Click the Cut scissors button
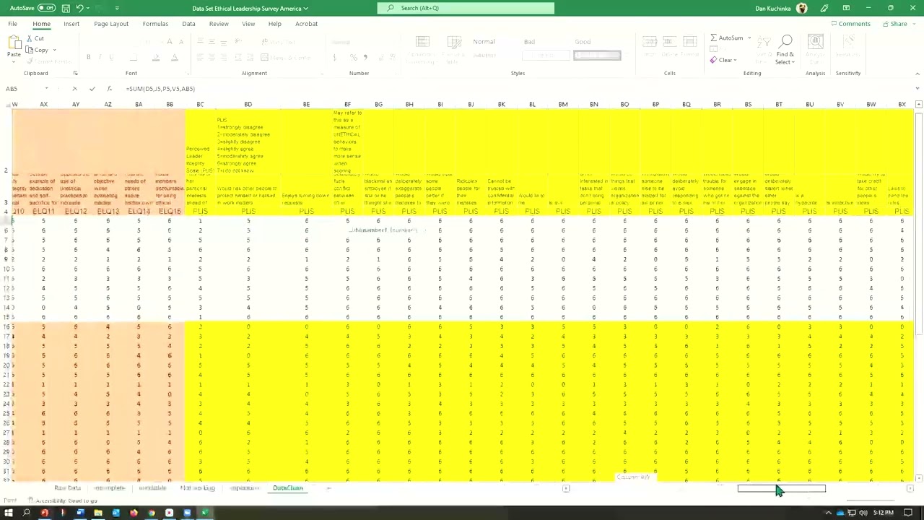The height and width of the screenshot is (520, 924). click(x=35, y=38)
